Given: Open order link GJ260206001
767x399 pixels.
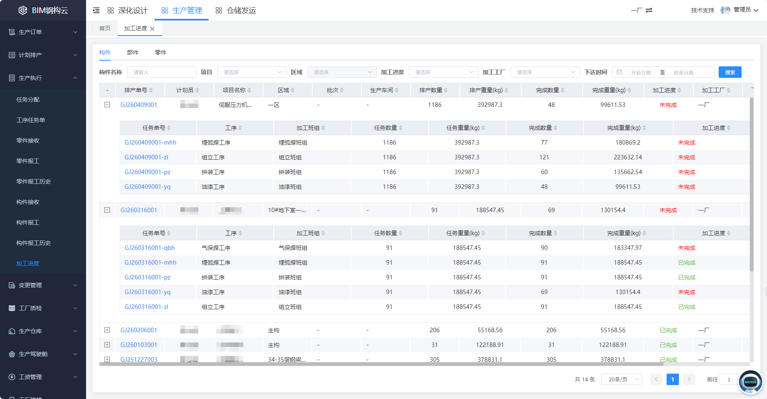Looking at the screenshot, I should pos(139,330).
